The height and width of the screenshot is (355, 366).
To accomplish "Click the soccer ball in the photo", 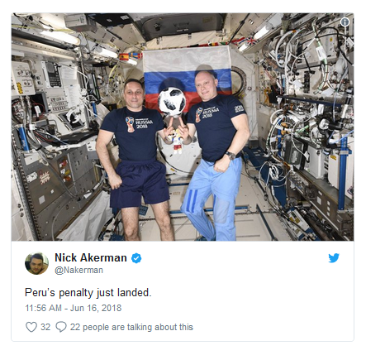I will pyautogui.click(x=172, y=102).
